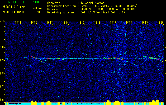Click the 1615 time axis label
The height and width of the screenshot is (105, 166).
tap(81, 22)
